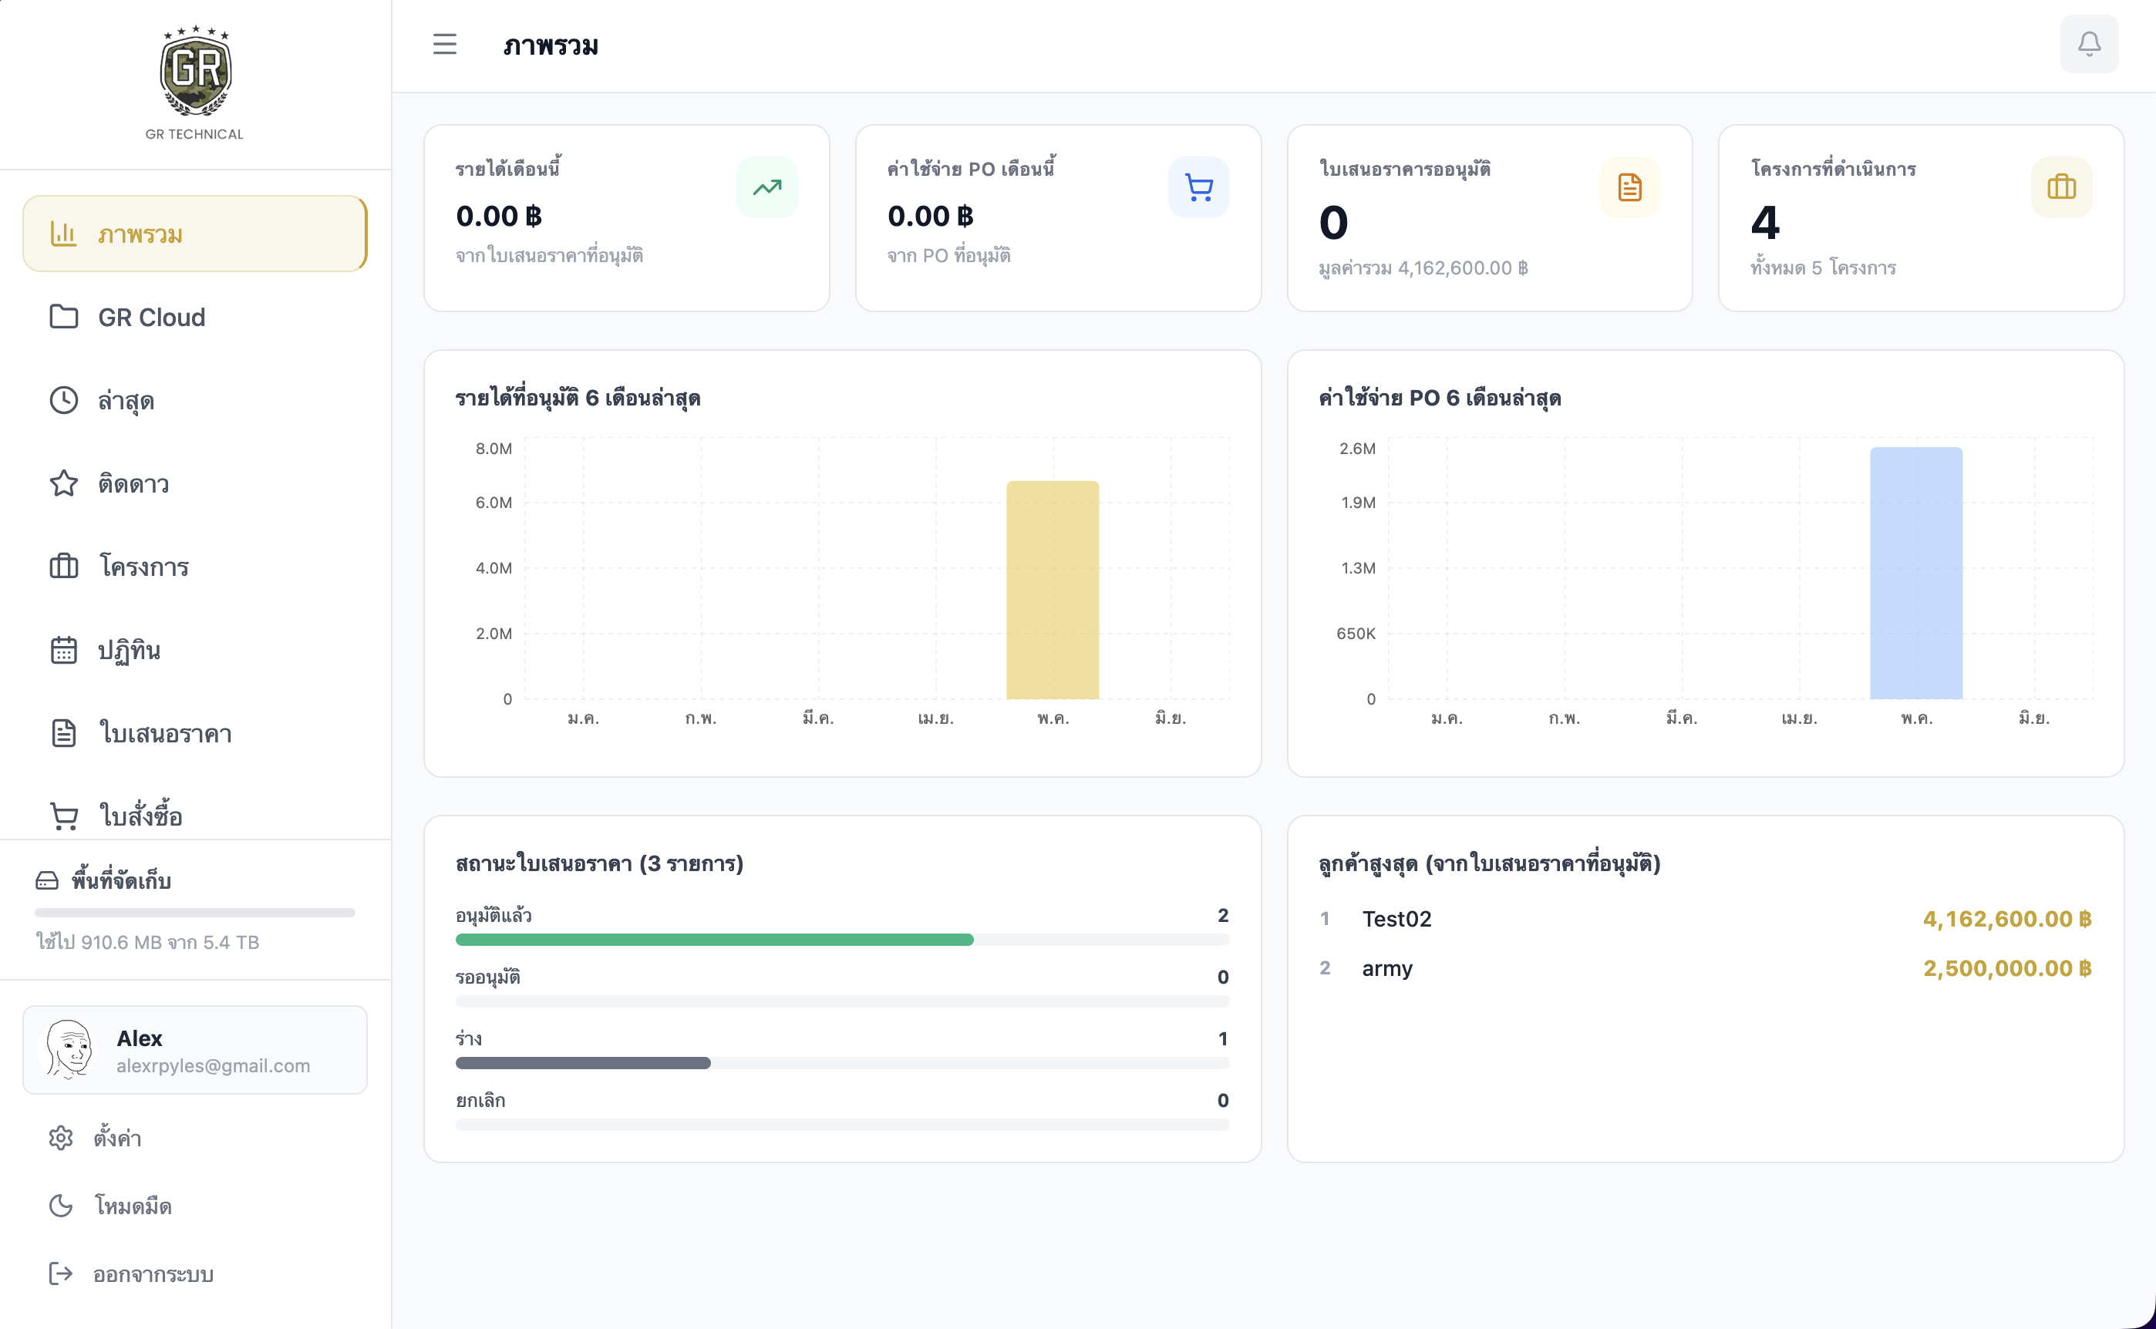Screen dimensions: 2156x1329
Task: Click the clock icon for ล่าสุด
Action: [63, 400]
